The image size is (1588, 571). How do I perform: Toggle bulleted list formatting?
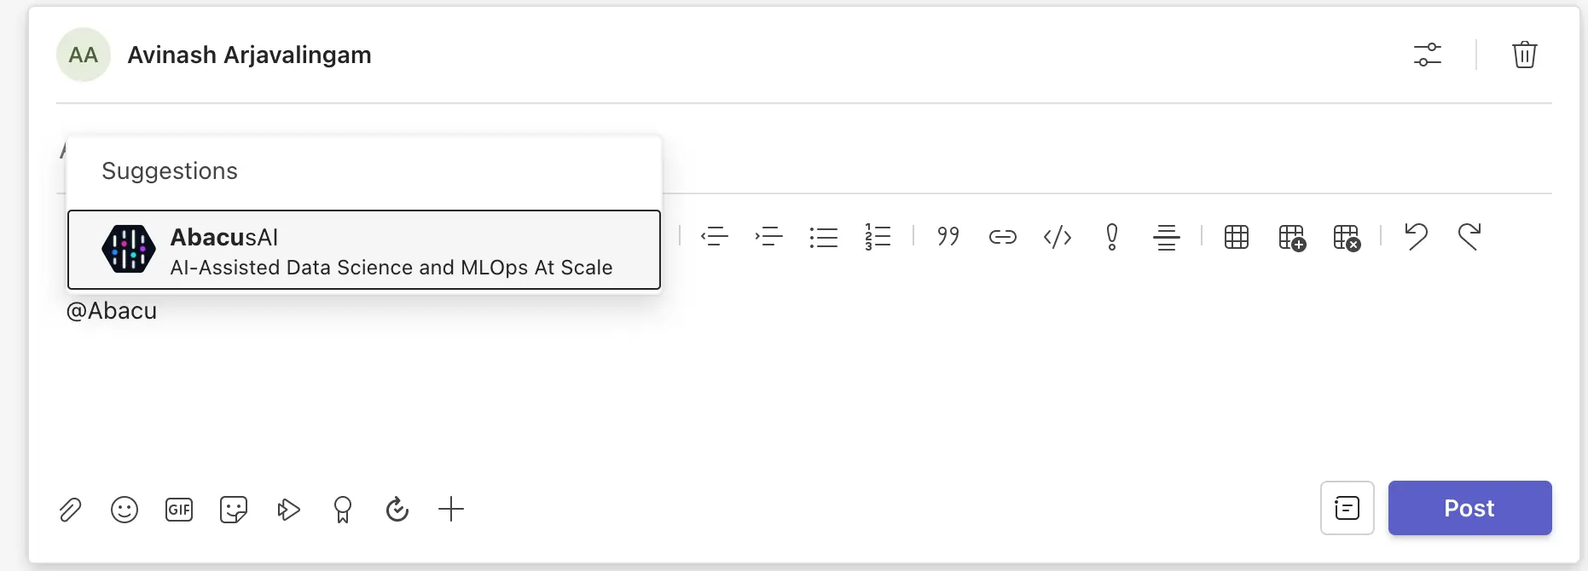click(x=823, y=236)
